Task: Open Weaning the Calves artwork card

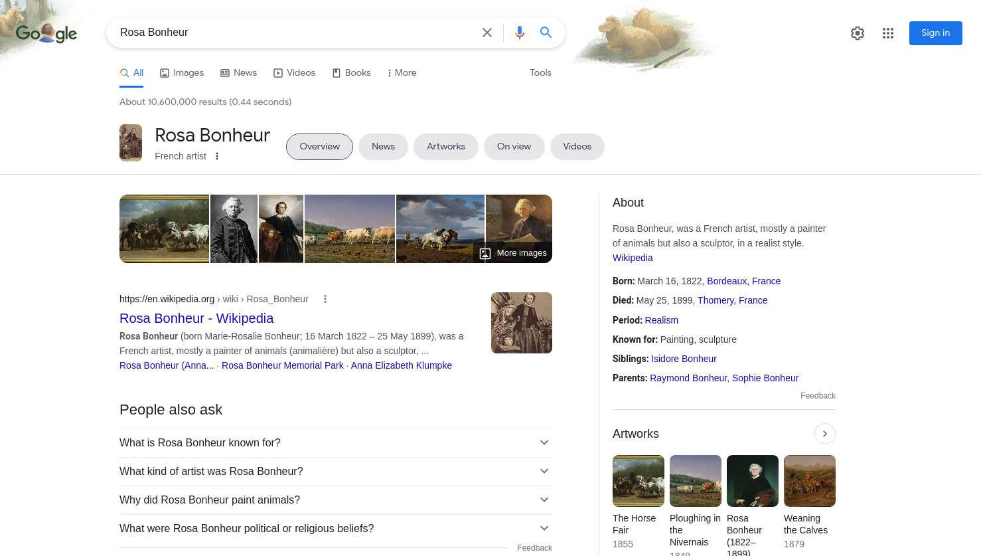Action: tap(810, 503)
